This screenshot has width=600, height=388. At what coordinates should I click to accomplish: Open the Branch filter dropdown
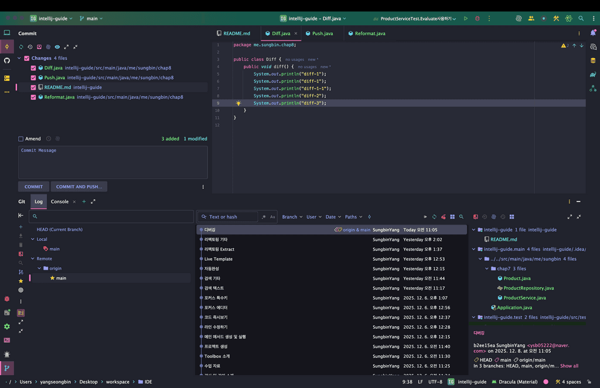(292, 217)
